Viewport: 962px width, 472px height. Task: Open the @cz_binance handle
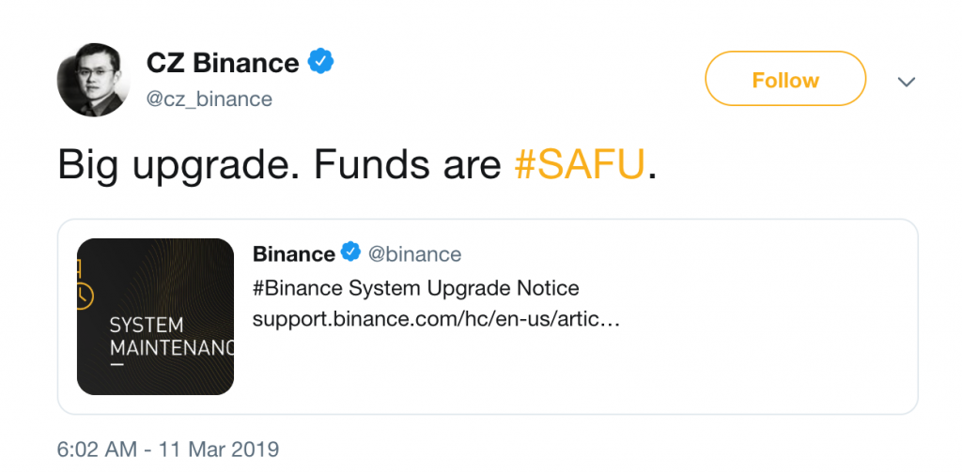[x=209, y=99]
